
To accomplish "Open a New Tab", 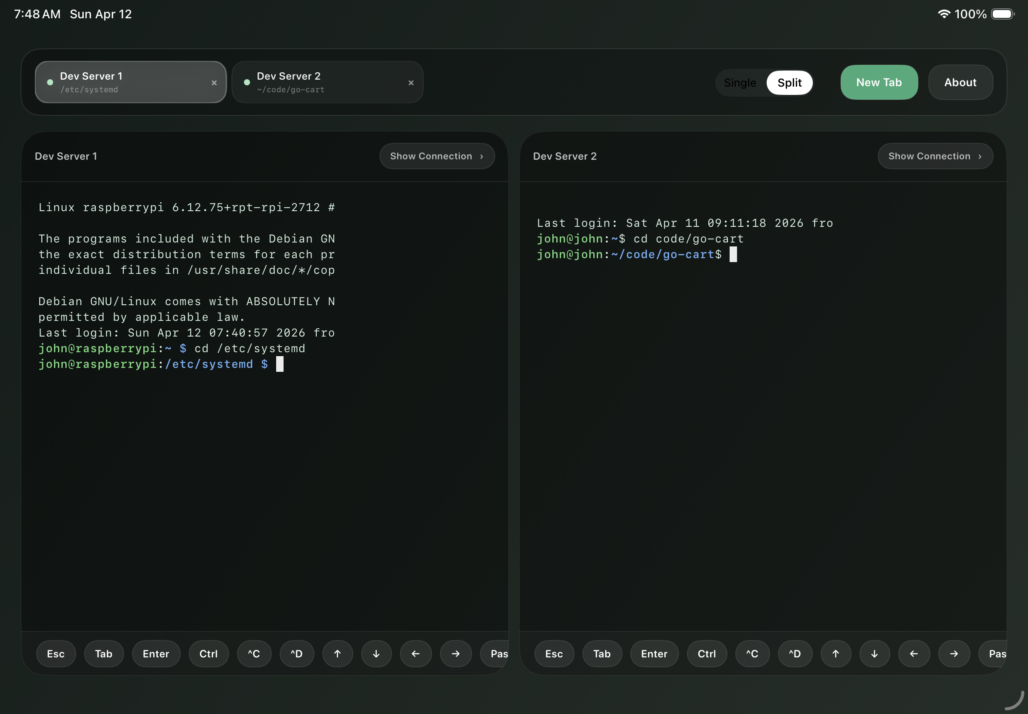I will (879, 82).
